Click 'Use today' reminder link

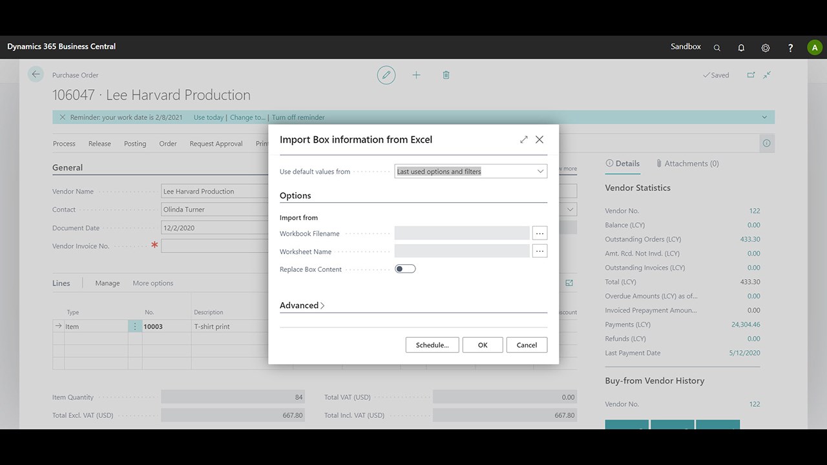(209, 118)
